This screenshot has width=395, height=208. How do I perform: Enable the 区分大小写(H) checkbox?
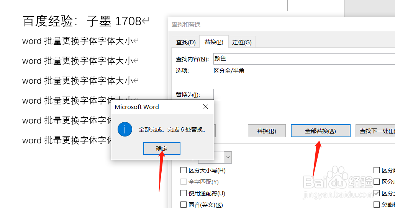(184, 171)
